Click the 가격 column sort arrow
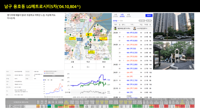 tap(134, 25)
